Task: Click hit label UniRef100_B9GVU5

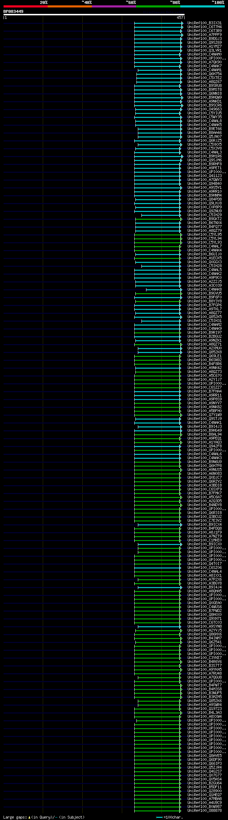Action: (204, 294)
